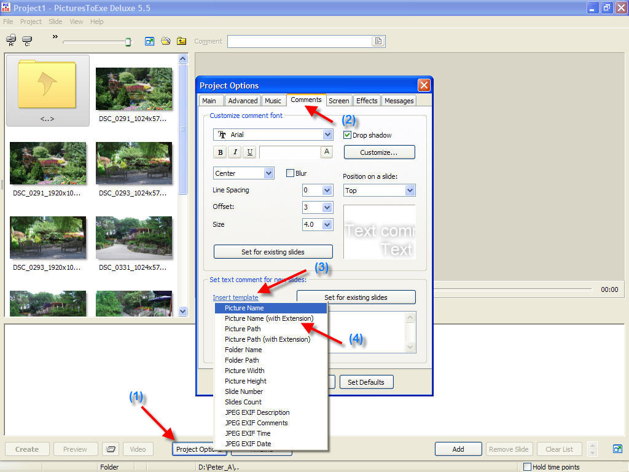Viewport: 629px width, 472px height.
Task: Click the Clear List button
Action: (559, 449)
